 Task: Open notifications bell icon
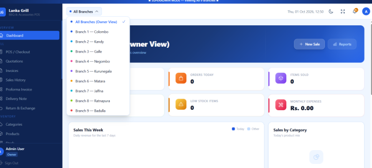point(355,11)
